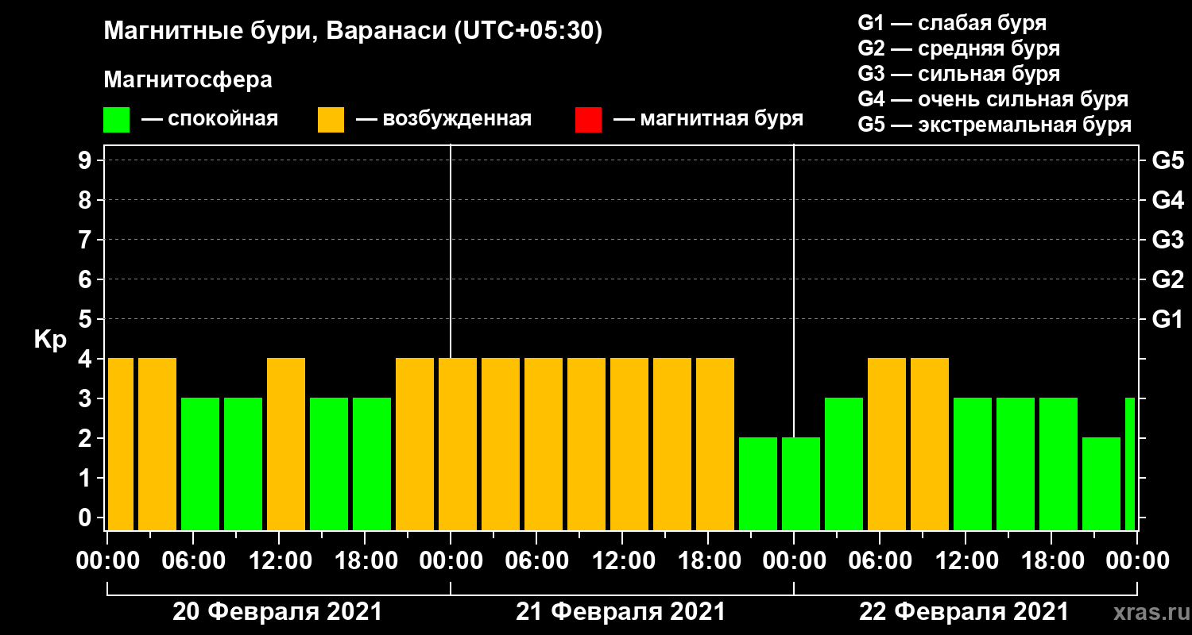The image size is (1192, 635).
Task: Click the orange 'возбужденная' legend swatch
Action: (x=331, y=120)
